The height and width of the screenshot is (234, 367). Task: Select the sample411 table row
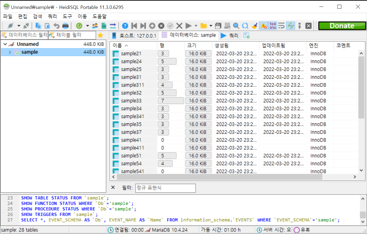click(234, 148)
